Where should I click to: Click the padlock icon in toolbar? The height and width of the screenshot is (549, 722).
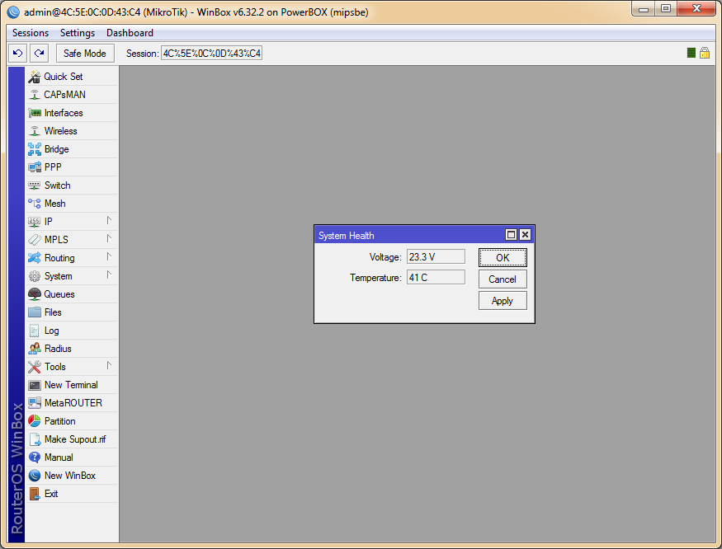coord(705,53)
